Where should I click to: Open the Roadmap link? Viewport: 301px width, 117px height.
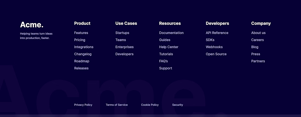(x=82, y=61)
